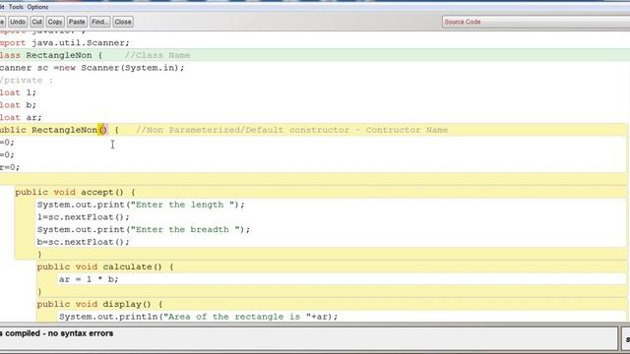This screenshot has height=354, width=630.
Task: Click the '//Class Name' comment
Action: (157, 55)
